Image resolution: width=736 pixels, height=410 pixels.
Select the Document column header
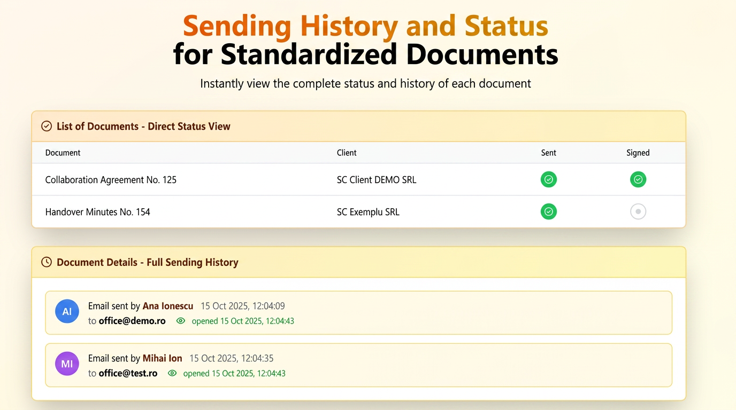63,153
